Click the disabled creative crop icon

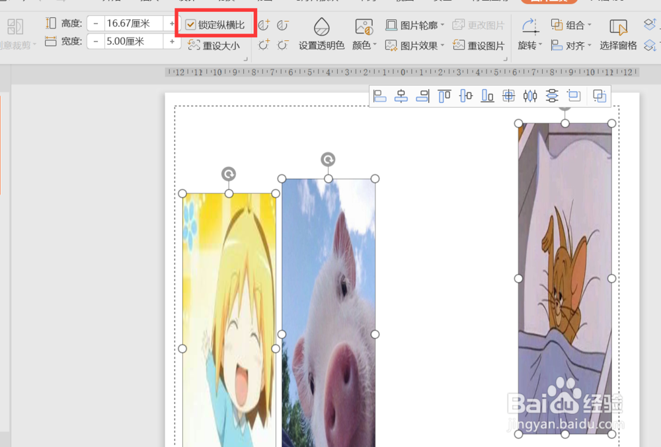[x=15, y=26]
